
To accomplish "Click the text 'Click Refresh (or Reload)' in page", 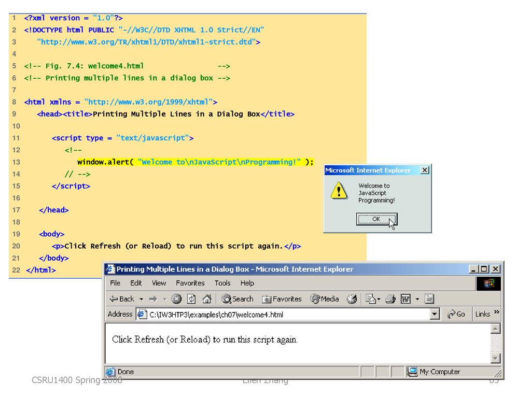I will [162, 339].
